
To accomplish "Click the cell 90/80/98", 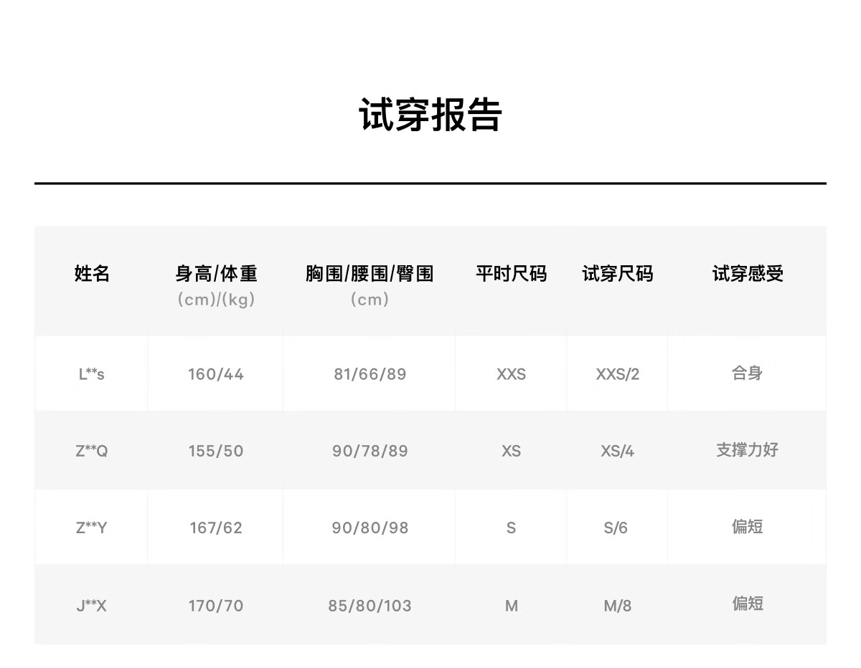I will pyautogui.click(x=370, y=528).
